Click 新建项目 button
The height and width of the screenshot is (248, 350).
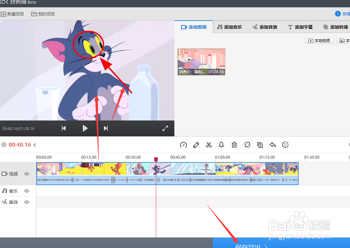pos(12,14)
